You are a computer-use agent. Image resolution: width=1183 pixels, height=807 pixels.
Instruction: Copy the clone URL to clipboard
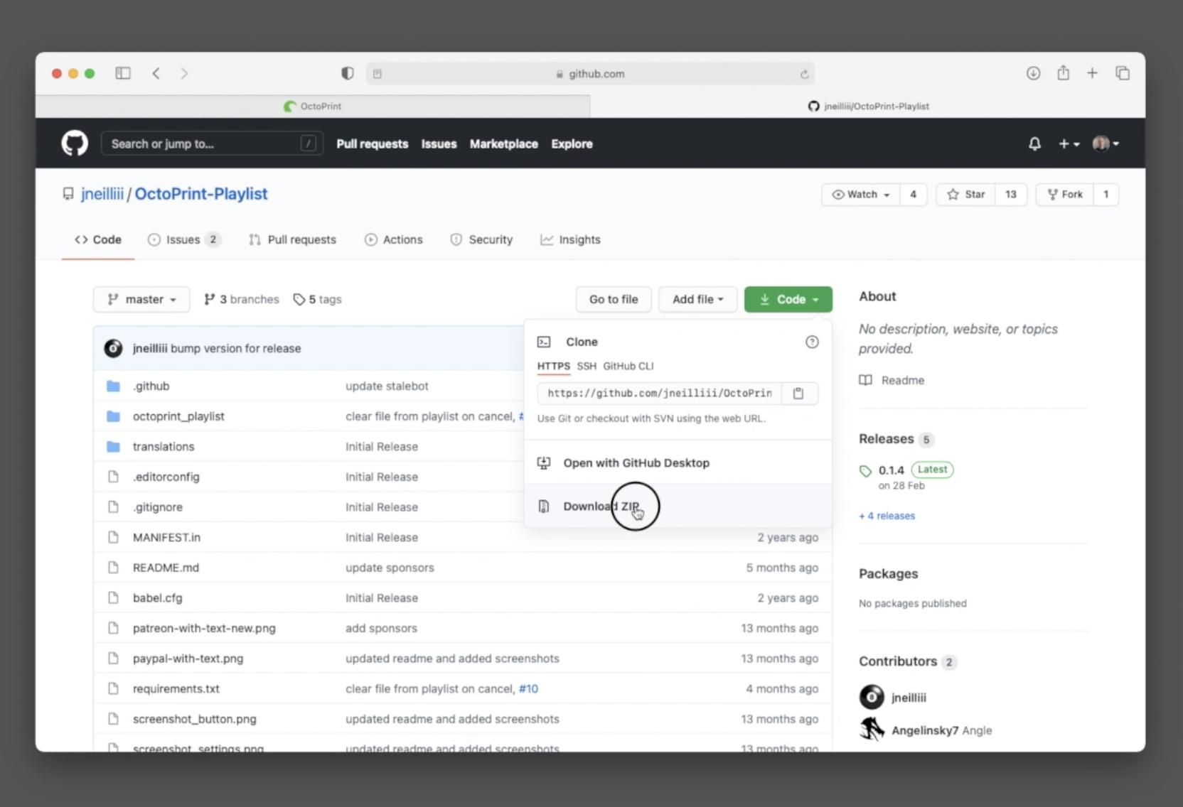[x=798, y=394]
